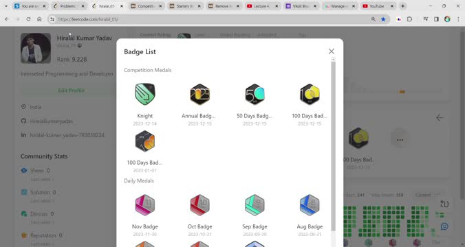Click the Hiralal Kumar Yadav name
The image size is (465, 247).
[x=85, y=38]
